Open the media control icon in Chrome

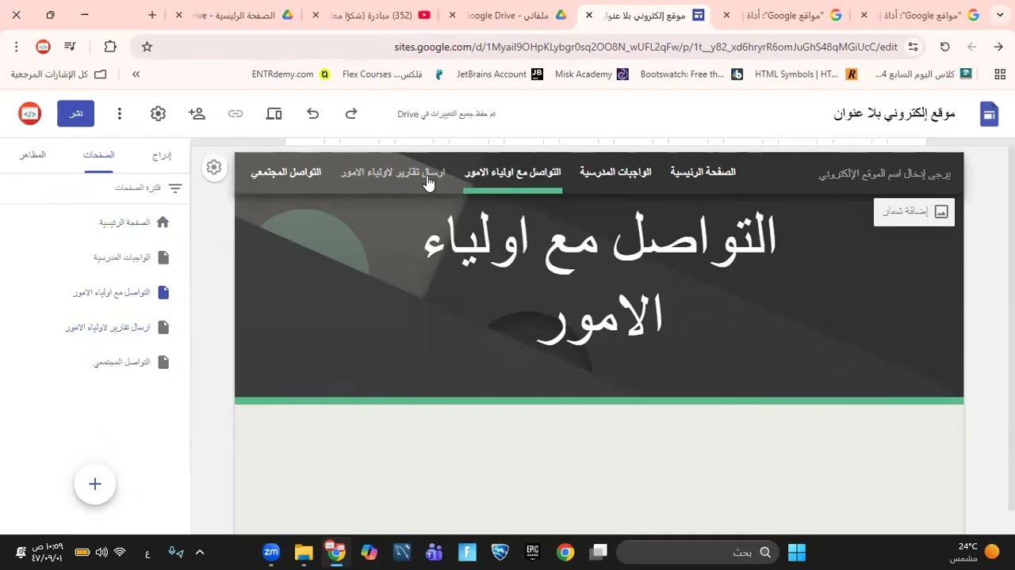[70, 47]
